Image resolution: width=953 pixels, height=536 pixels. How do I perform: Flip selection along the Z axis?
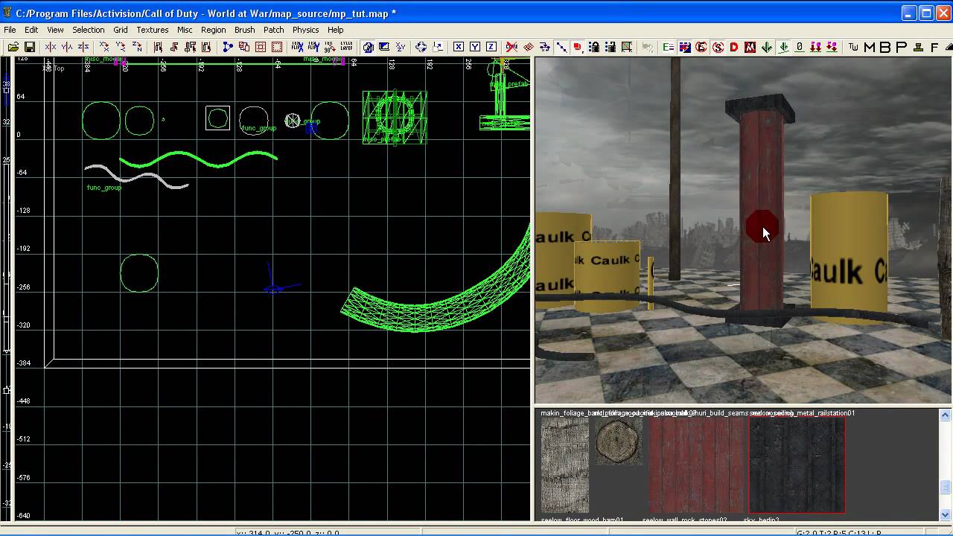(x=83, y=47)
